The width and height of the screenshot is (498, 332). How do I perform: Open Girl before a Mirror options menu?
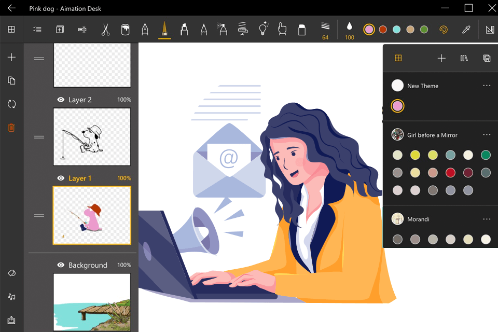(487, 135)
